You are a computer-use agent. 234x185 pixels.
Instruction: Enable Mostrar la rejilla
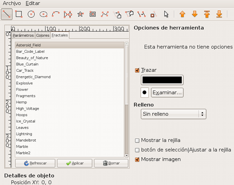(137, 141)
